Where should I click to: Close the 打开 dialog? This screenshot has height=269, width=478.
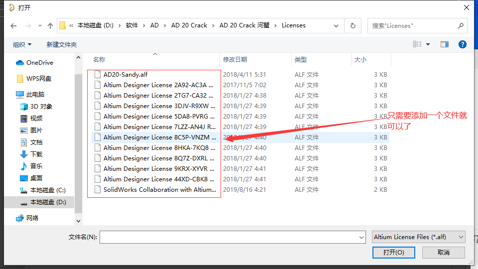[x=467, y=7]
